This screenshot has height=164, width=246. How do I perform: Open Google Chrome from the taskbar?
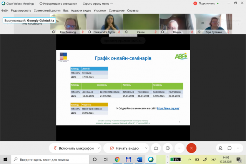(x=117, y=159)
